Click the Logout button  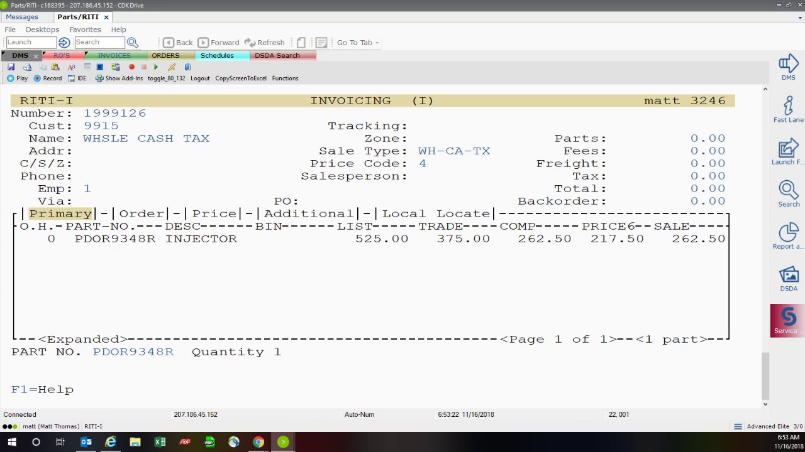(x=200, y=78)
